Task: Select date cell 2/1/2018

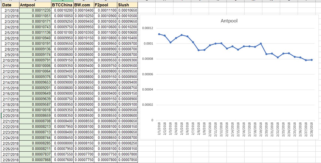Action: click(10, 11)
